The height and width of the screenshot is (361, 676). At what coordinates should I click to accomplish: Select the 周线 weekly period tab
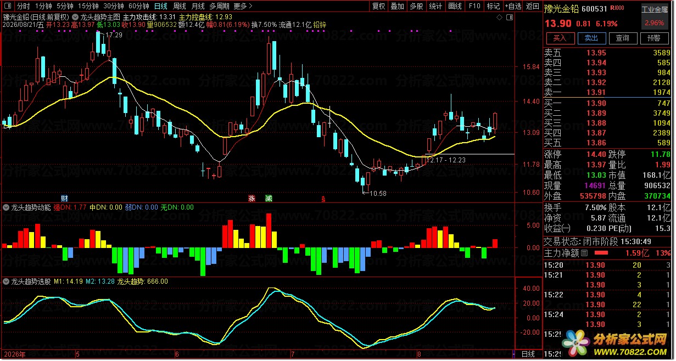[x=180, y=7]
